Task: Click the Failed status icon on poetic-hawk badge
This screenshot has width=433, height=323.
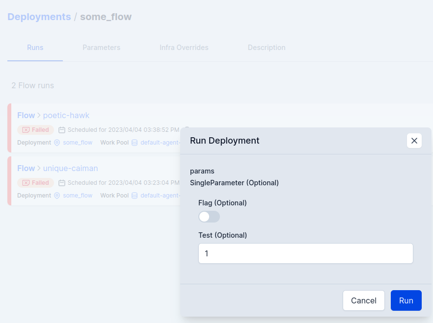Action: (x=27, y=130)
